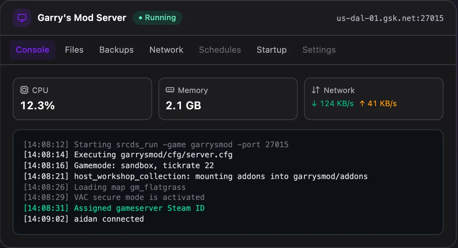Open the Schedules tab
This screenshot has height=248, width=458.
click(220, 50)
